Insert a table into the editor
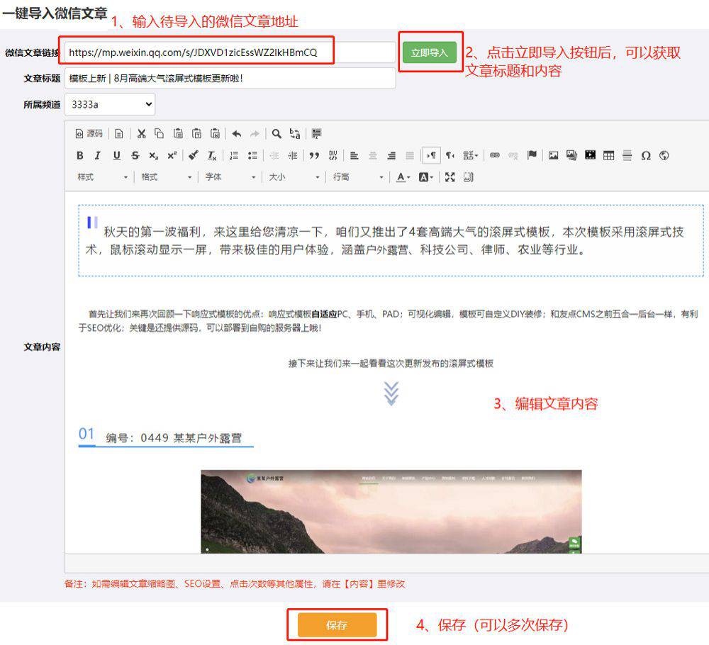709x645 pixels. pyautogui.click(x=608, y=155)
